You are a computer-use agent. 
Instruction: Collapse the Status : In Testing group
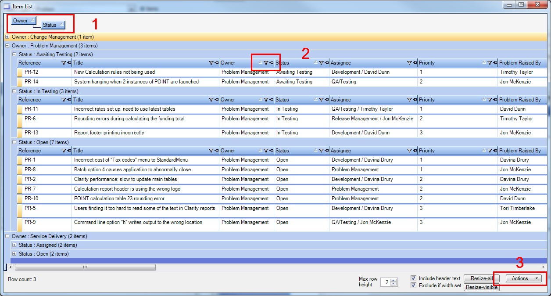coord(14,91)
